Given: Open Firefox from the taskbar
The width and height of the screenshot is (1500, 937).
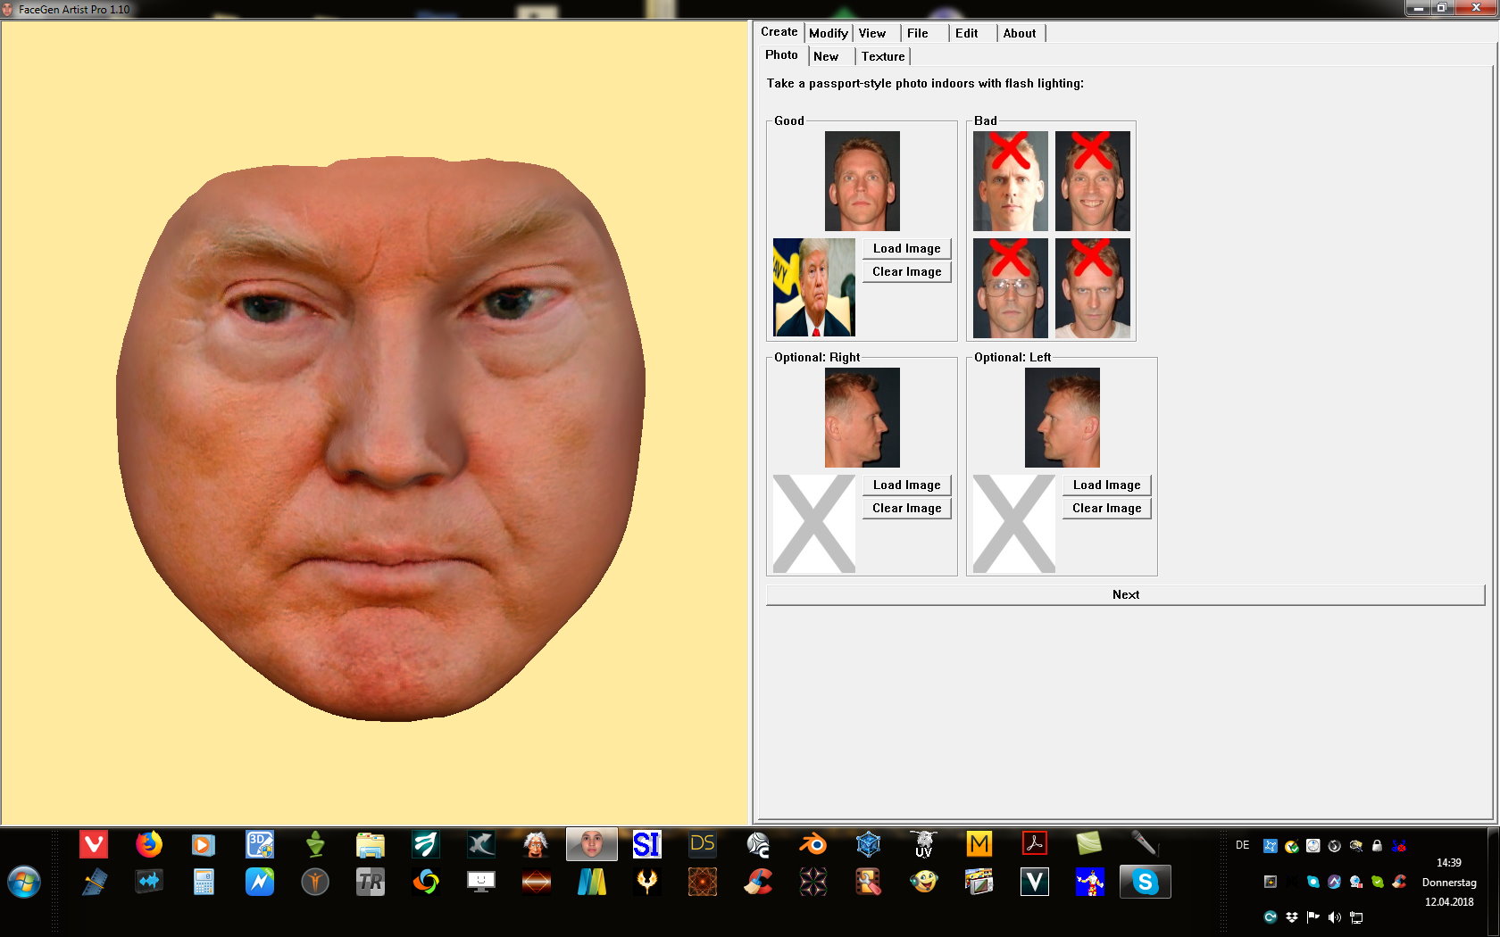Looking at the screenshot, I should pyautogui.click(x=149, y=843).
